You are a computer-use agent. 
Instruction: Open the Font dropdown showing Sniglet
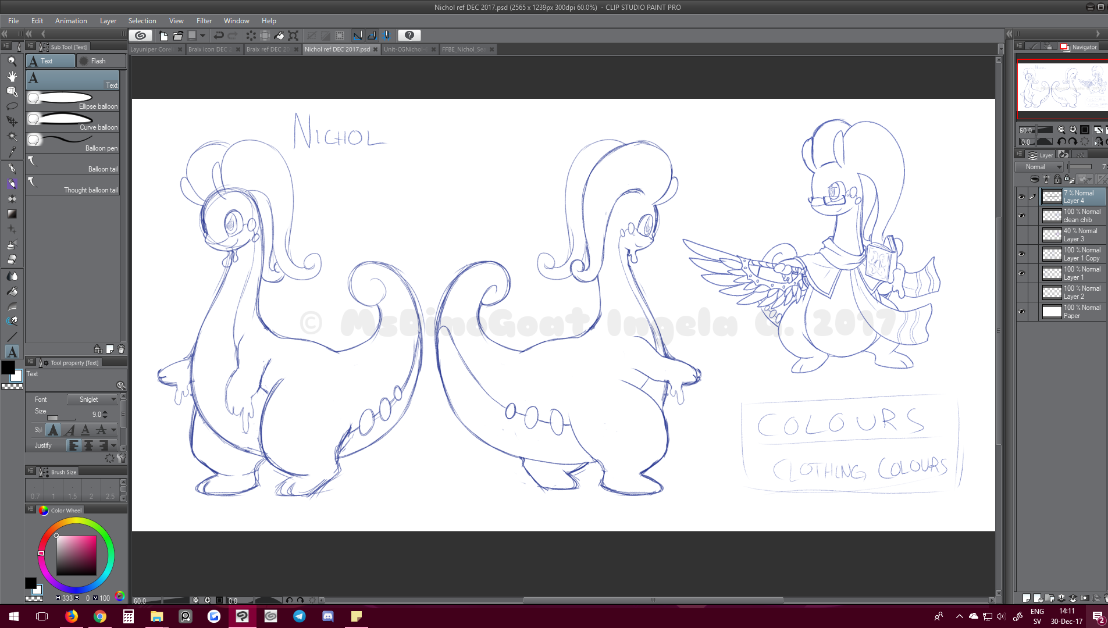tap(92, 399)
